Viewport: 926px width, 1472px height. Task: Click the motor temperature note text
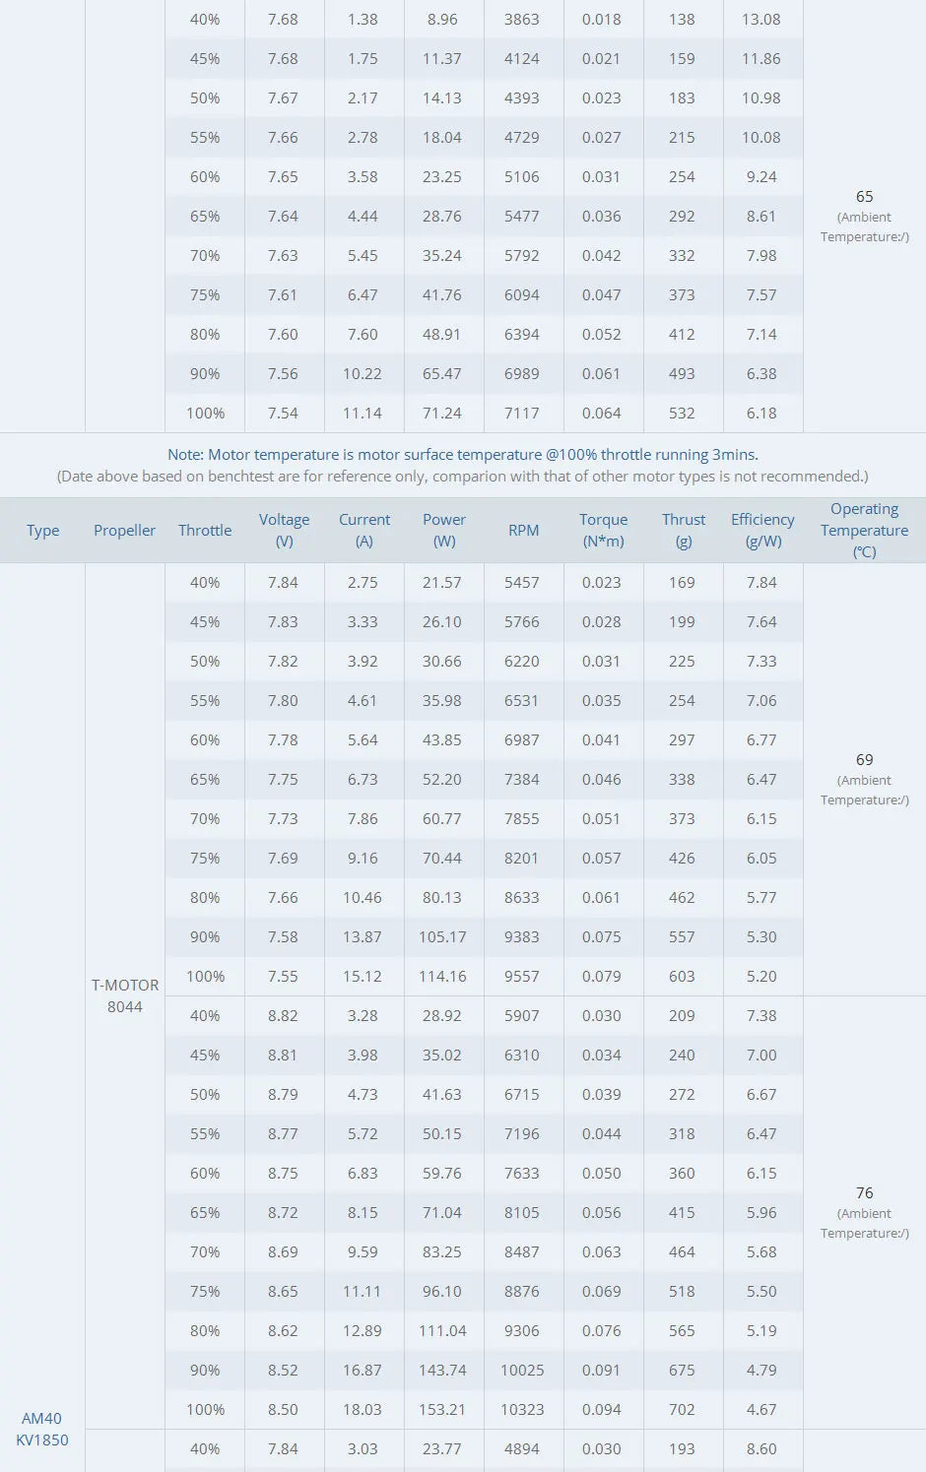pyautogui.click(x=463, y=455)
